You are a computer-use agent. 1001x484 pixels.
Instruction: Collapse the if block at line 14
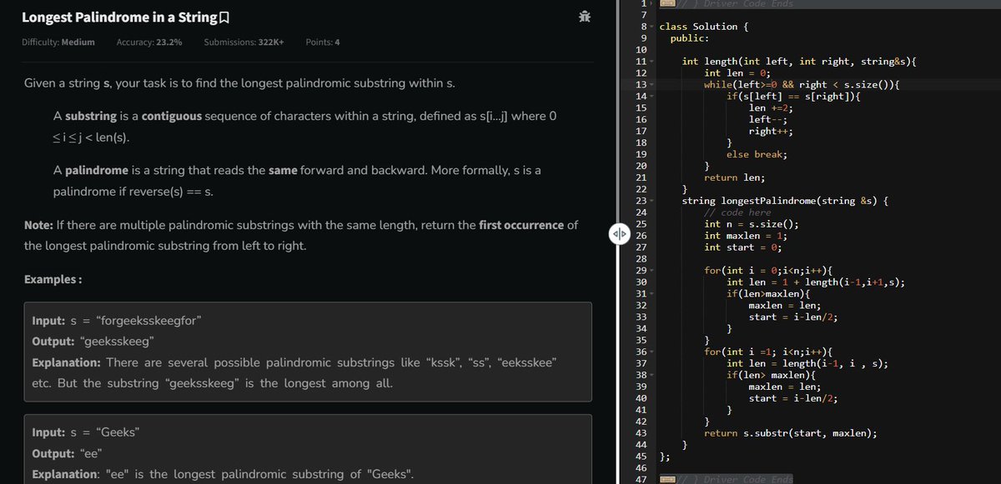[653, 96]
